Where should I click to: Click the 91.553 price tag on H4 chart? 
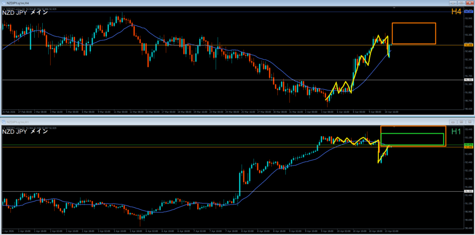click(468, 80)
